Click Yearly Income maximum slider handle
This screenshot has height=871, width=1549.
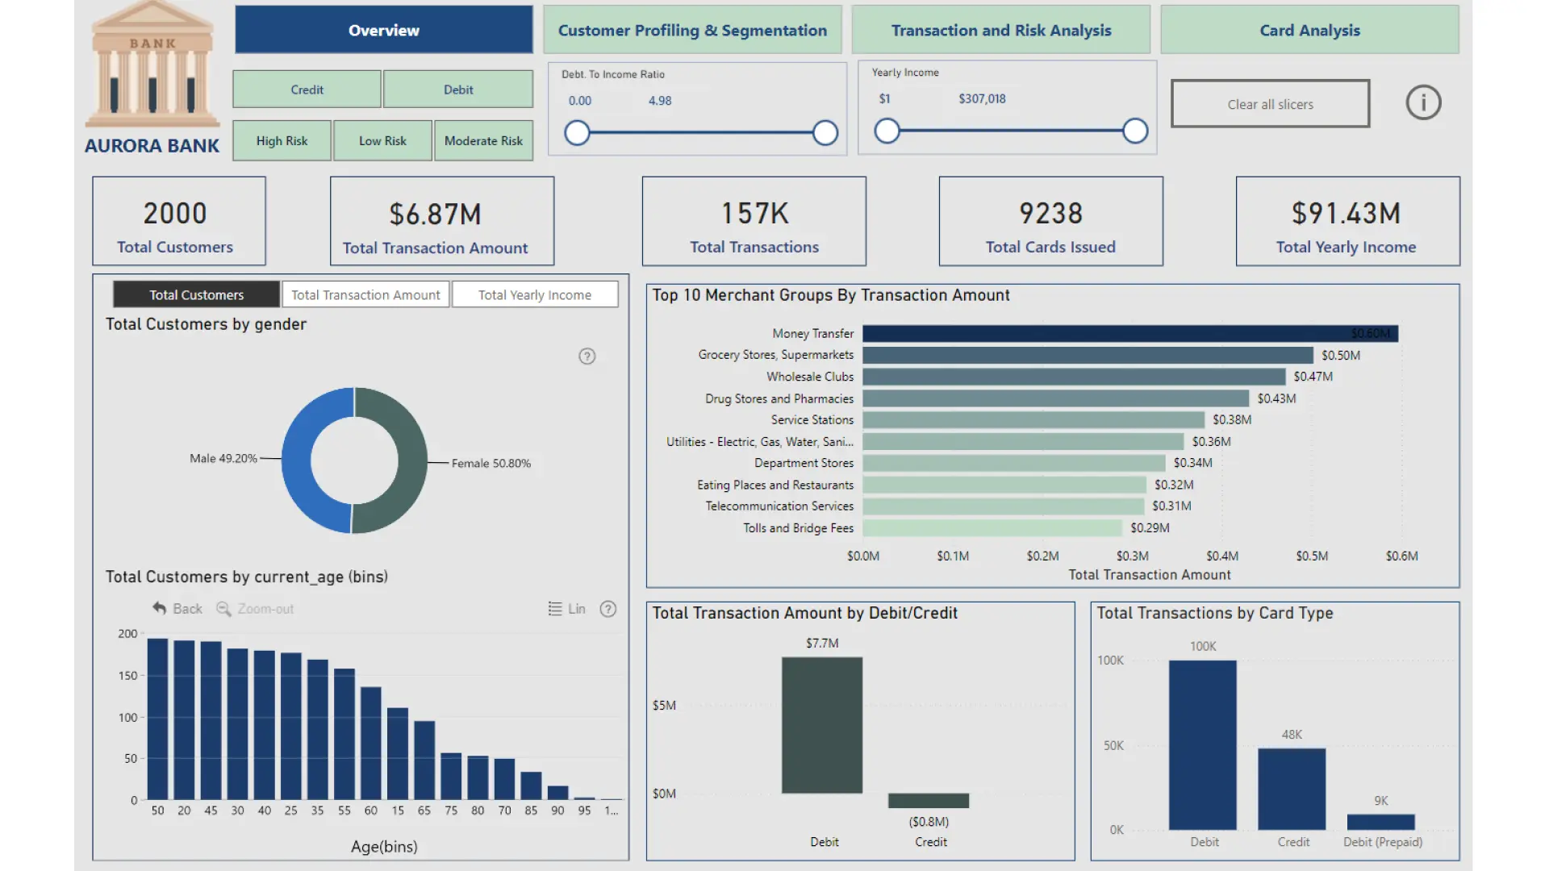click(1135, 131)
